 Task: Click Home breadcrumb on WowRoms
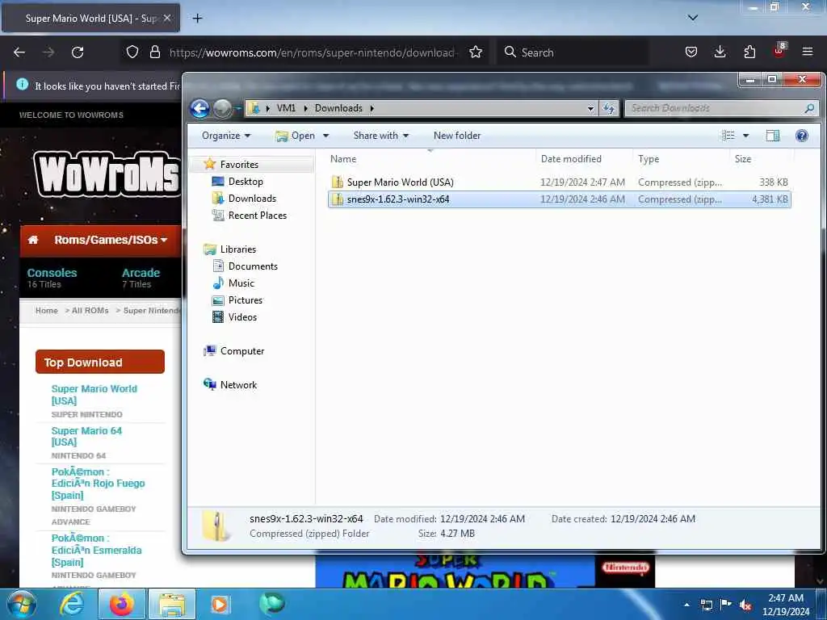coord(46,311)
